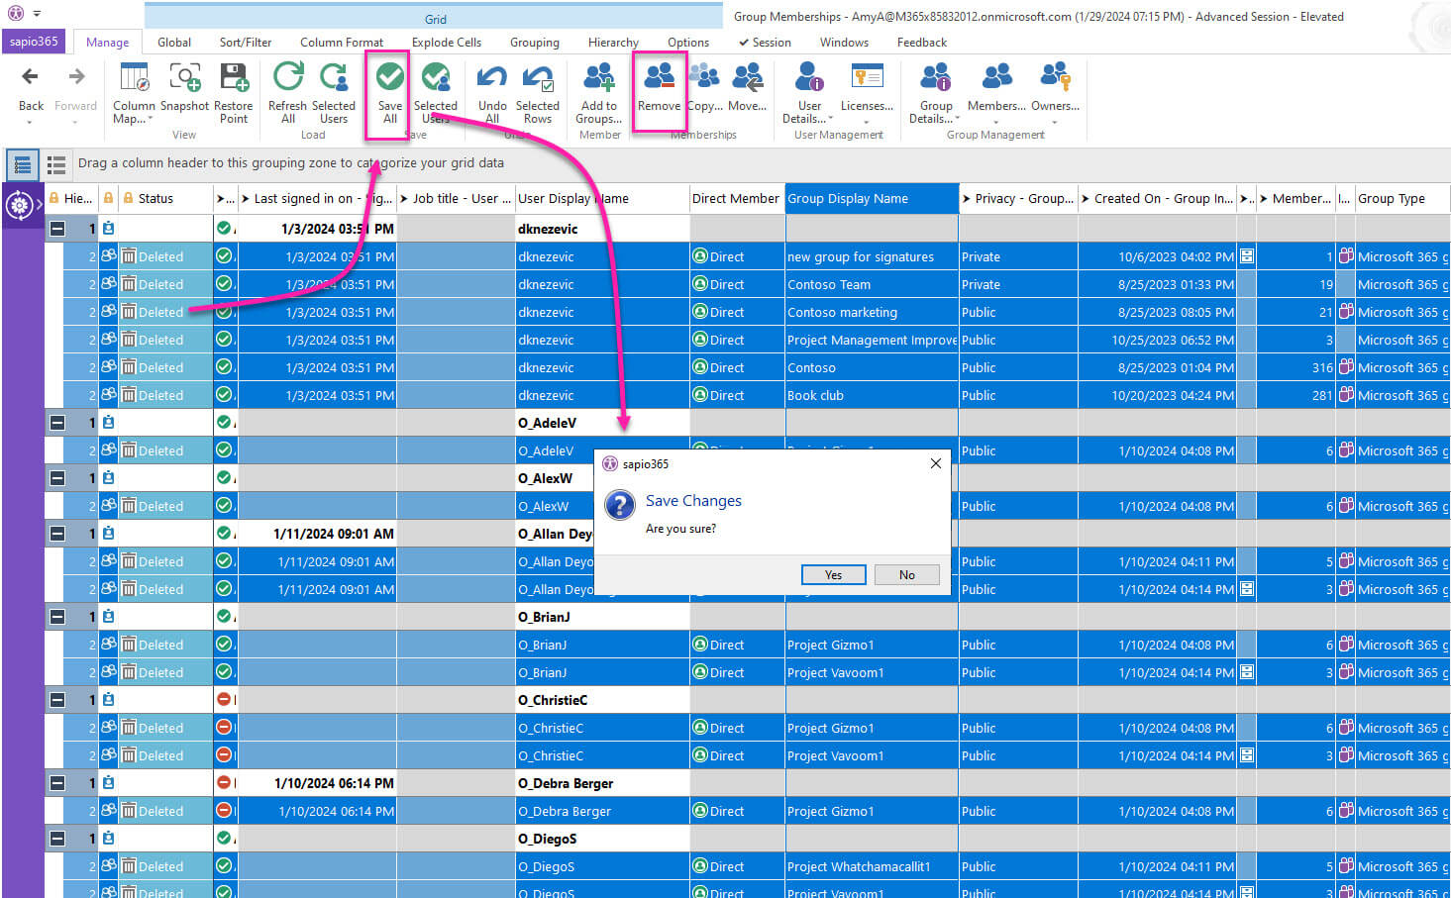The width and height of the screenshot is (1451, 898).
Task: Open the sapio365 tab
Action: click(x=35, y=42)
